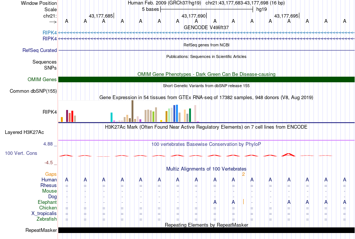
Task: Click the 4.88 PhyloP upper limit
Action: click(48, 144)
